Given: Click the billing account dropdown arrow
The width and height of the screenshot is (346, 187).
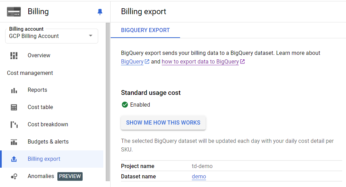Looking at the screenshot, I should pyautogui.click(x=91, y=36).
